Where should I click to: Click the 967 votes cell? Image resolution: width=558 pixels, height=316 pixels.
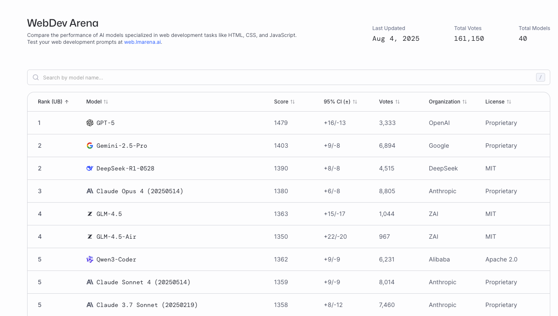click(x=385, y=237)
